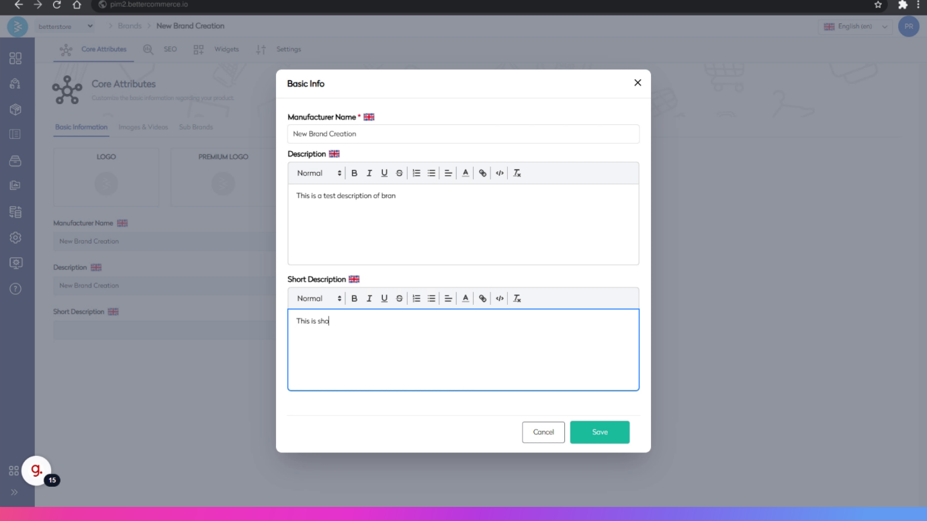Open text color picker in Short Description toolbar
The image size is (927, 521).
pos(466,299)
